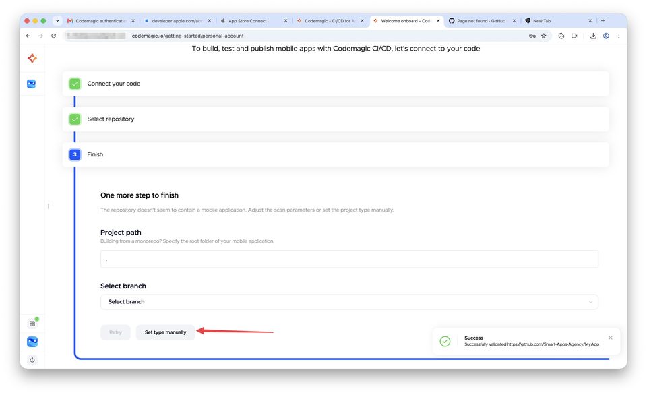
Task: Open the tab search dropdown arrow
Action: [x=57, y=21]
